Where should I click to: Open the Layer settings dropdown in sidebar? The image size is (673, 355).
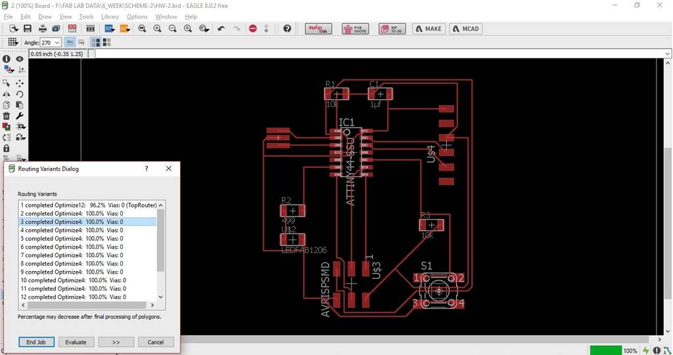[9, 69]
